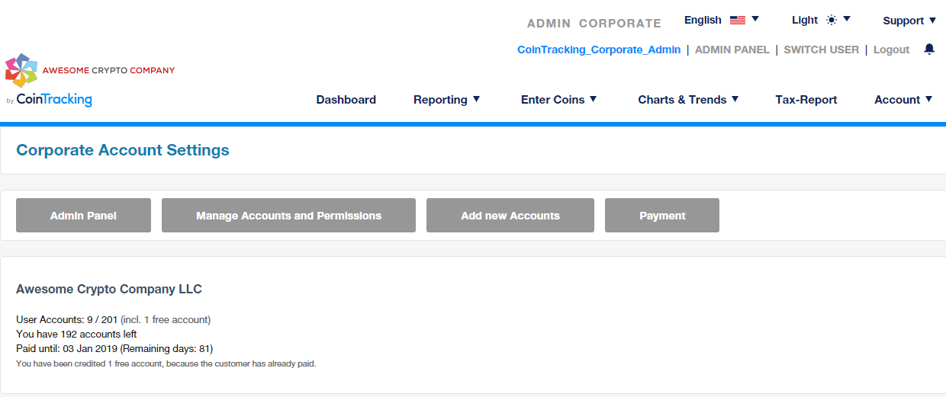Click the SWITCH USER link
The width and height of the screenshot is (946, 397).
(821, 50)
